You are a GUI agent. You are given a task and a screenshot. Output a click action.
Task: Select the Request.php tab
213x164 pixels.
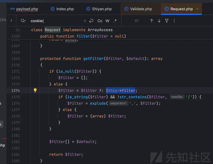click(182, 9)
